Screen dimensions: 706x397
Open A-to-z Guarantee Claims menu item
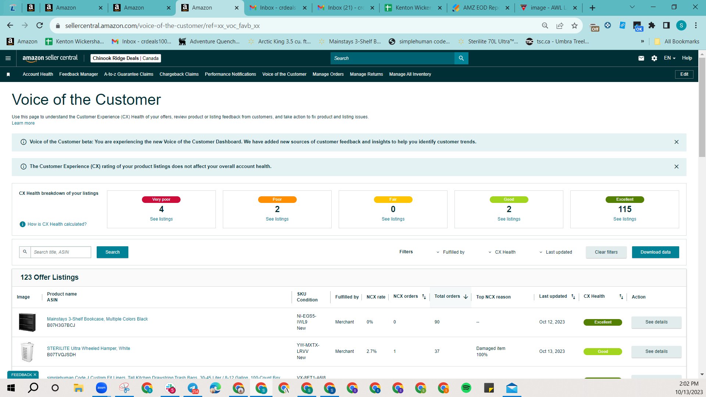point(129,74)
